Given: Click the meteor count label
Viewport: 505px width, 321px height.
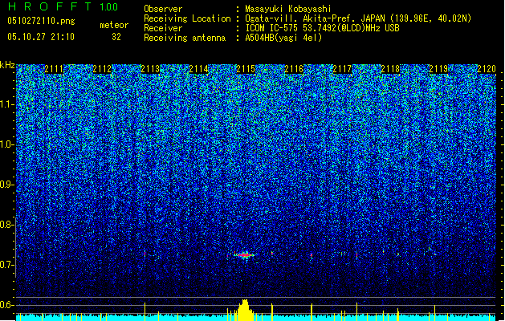Looking at the screenshot, I should [x=114, y=25].
